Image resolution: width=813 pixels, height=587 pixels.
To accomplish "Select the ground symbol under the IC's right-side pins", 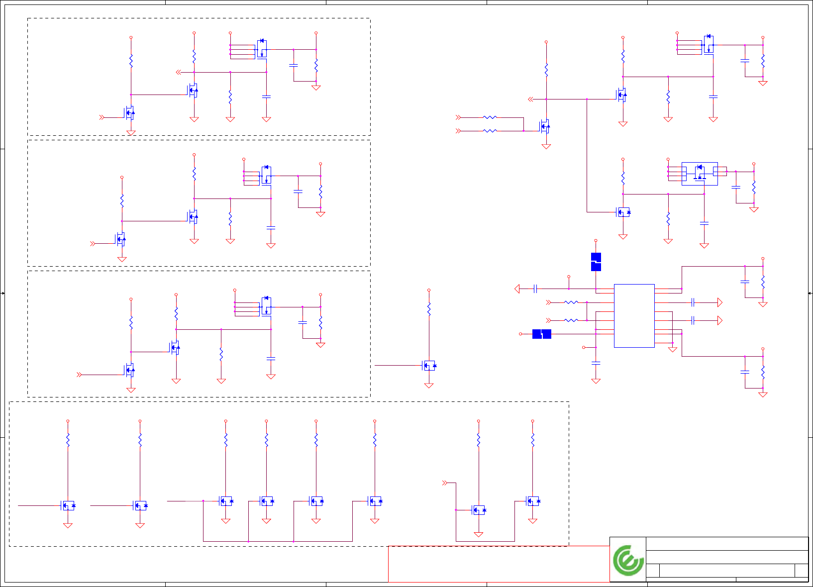I will point(673,350).
